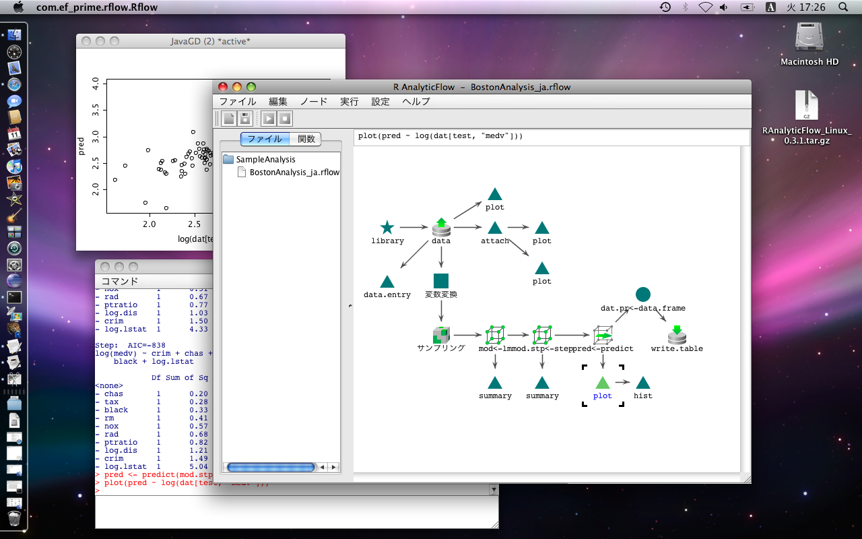
Task: Select the attach triangle node
Action: (x=495, y=228)
